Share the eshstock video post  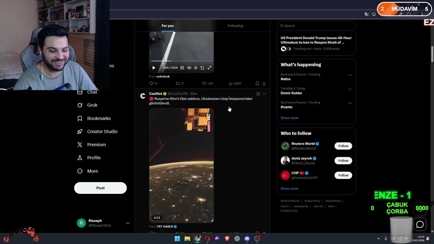(264, 83)
